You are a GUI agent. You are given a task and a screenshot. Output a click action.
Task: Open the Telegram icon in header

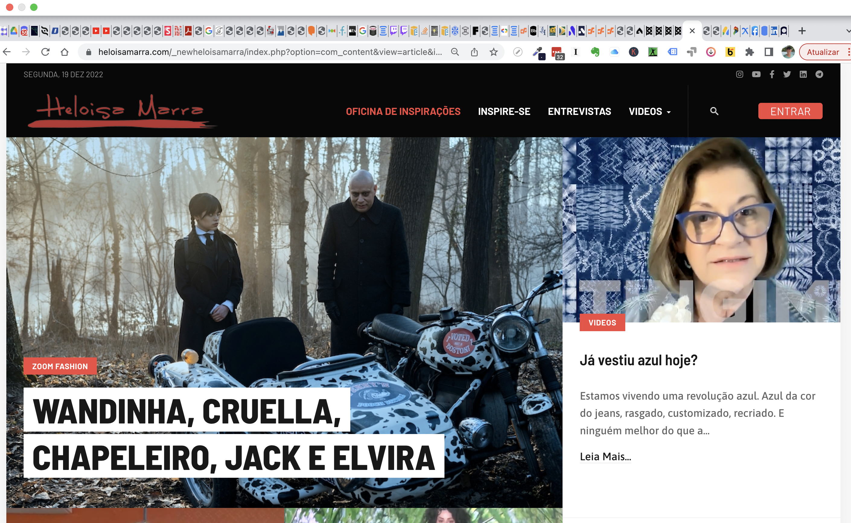[x=819, y=74]
